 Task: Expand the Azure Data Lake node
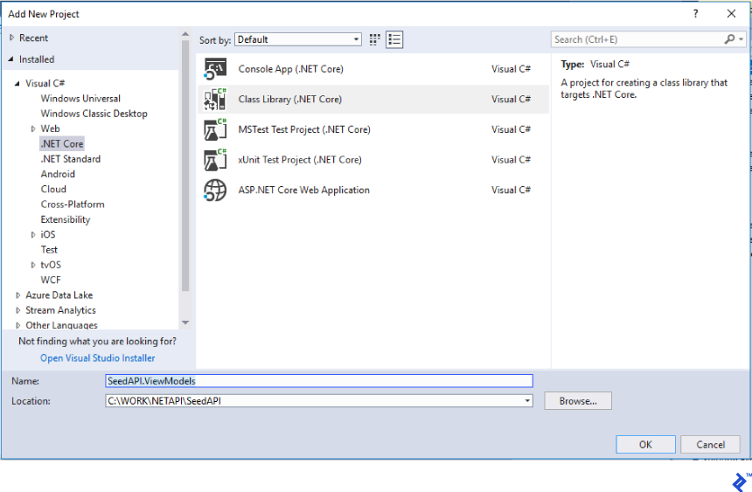point(18,295)
